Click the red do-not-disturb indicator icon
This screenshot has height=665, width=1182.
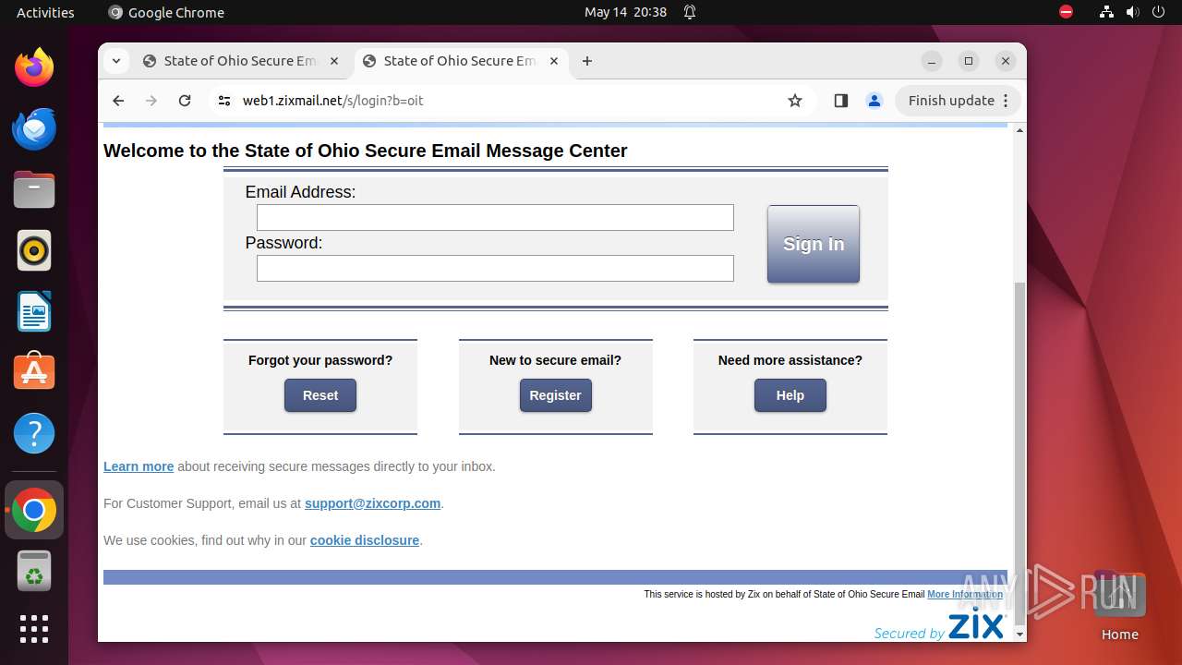click(x=1066, y=12)
